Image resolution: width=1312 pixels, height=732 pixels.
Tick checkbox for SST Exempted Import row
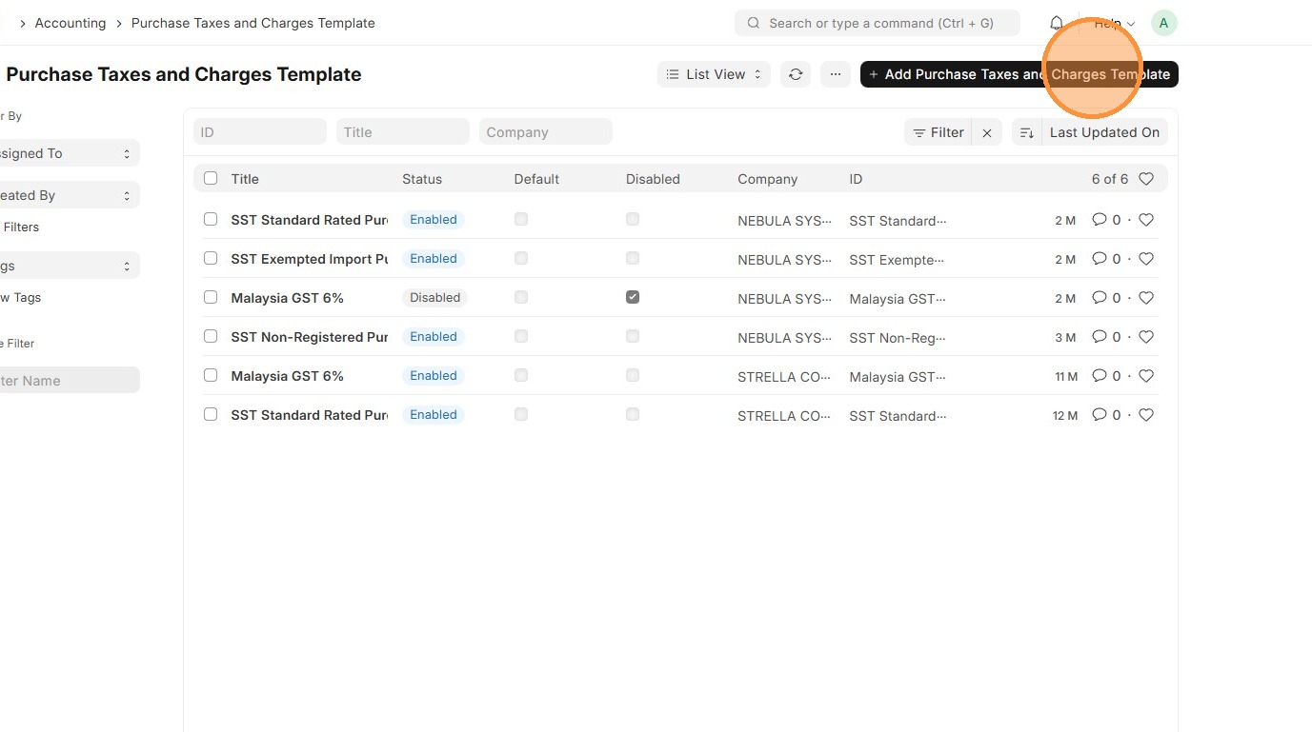(211, 259)
